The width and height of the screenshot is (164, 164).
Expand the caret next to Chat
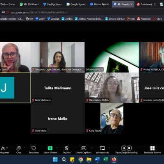[24, 148]
